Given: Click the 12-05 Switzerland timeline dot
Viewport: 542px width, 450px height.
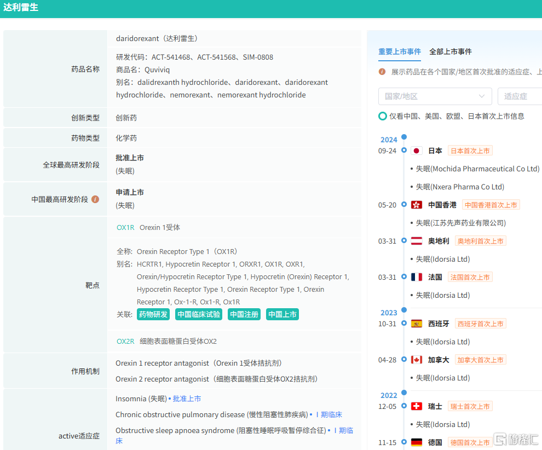Looking at the screenshot, I should pos(403,406).
